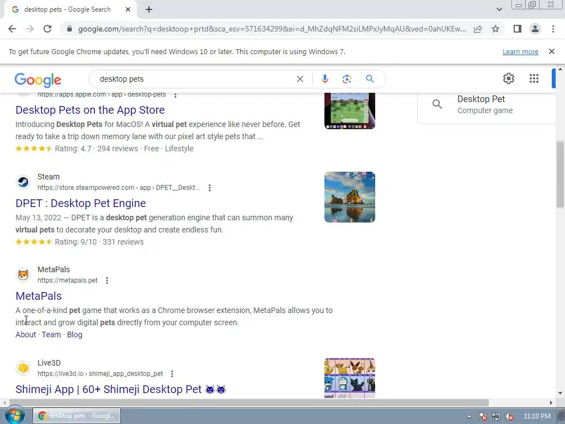Click the Live3D yellow favicon
Viewport: 565px width, 424px height.
coord(23,368)
